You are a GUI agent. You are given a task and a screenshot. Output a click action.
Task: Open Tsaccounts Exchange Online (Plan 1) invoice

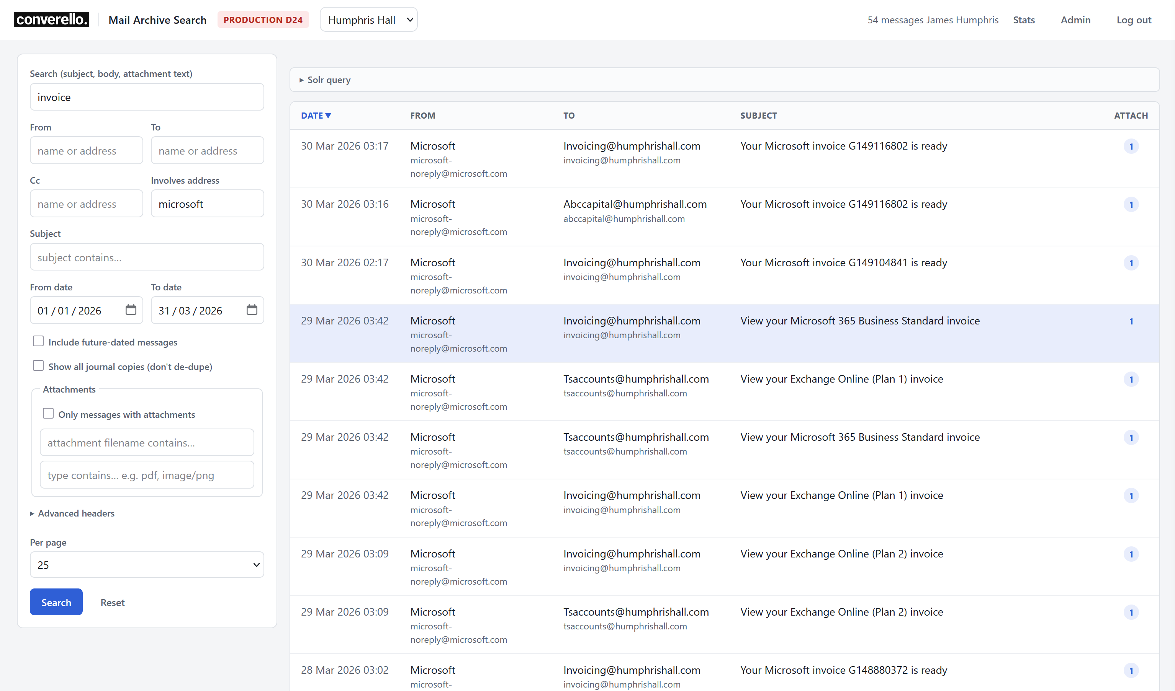725,392
